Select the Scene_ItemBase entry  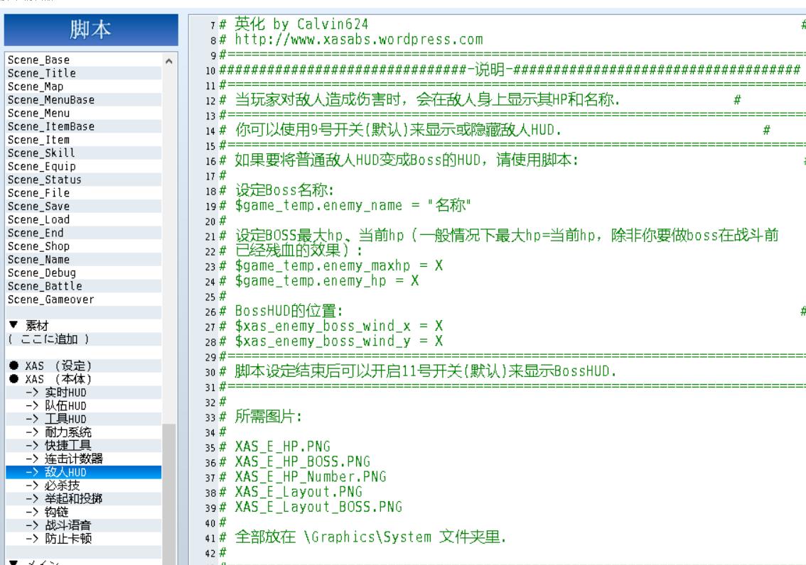point(83,127)
